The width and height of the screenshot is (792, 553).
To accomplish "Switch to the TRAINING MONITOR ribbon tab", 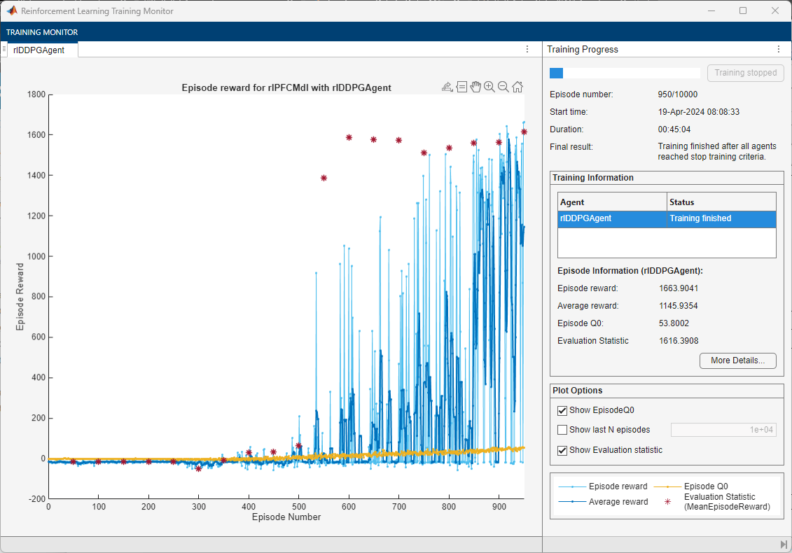I will click(x=42, y=32).
